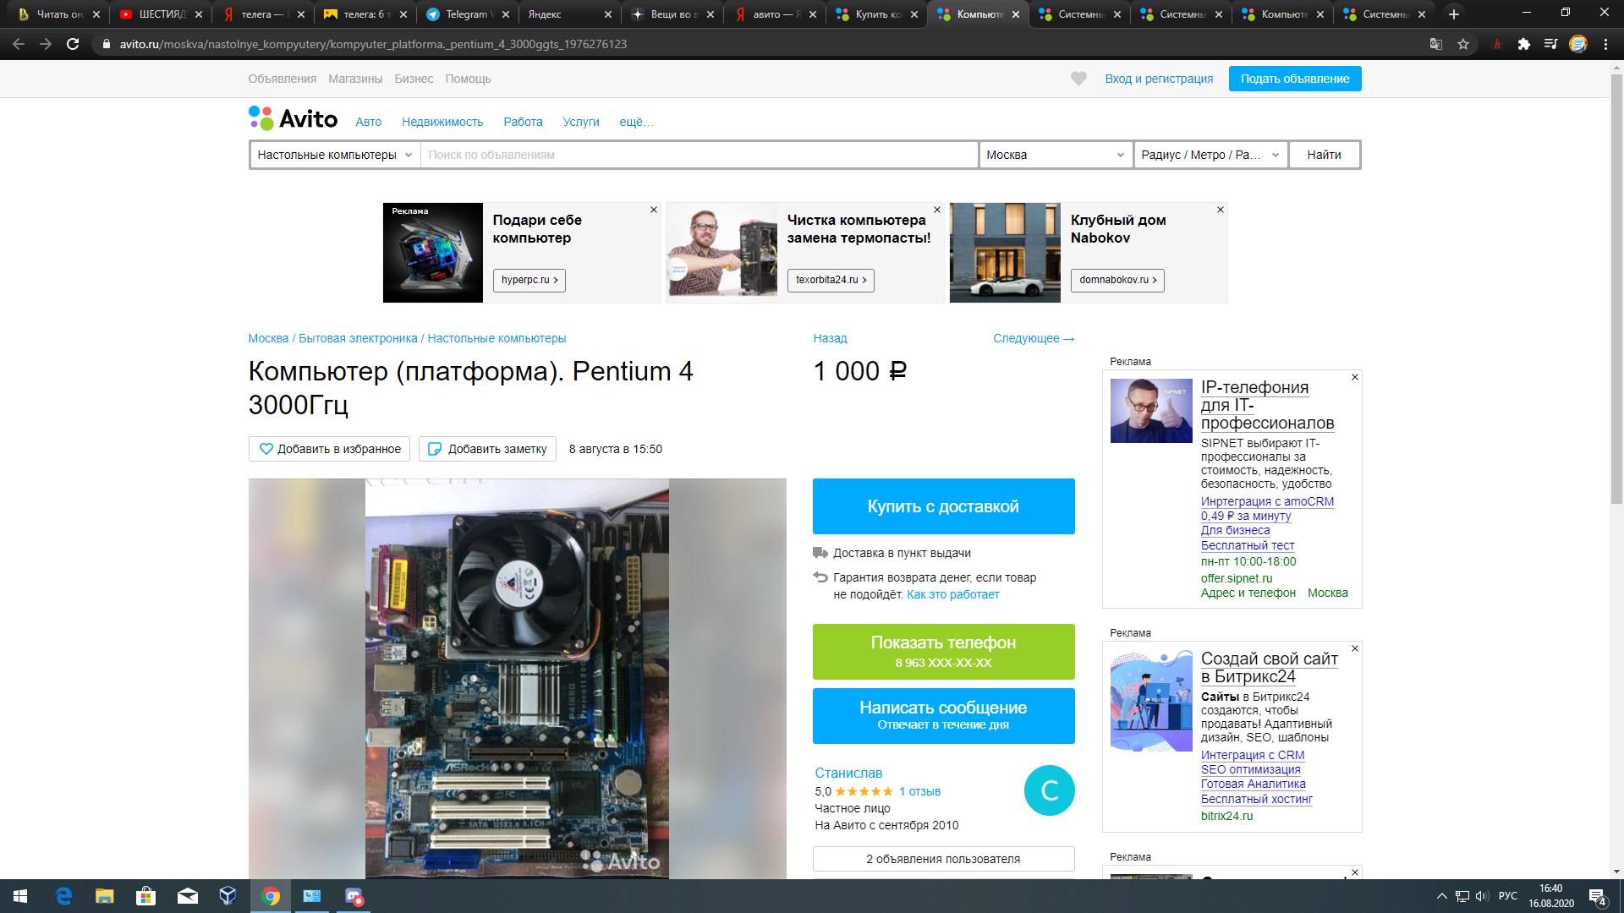Viewport: 1624px width, 913px height.
Task: Open Discord from the taskbar
Action: click(354, 896)
